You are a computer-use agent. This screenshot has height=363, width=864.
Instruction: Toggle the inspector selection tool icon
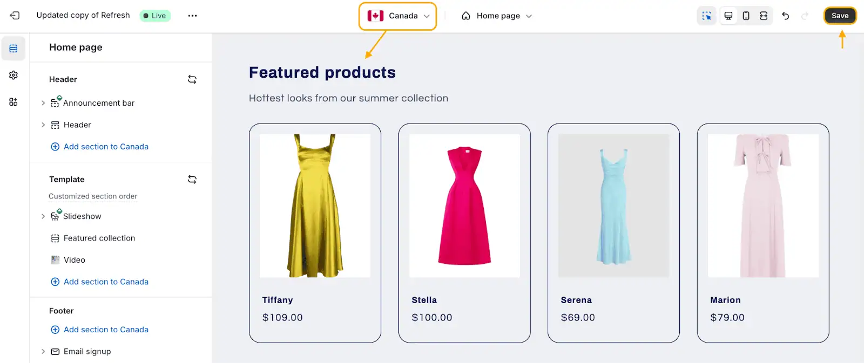[706, 16]
